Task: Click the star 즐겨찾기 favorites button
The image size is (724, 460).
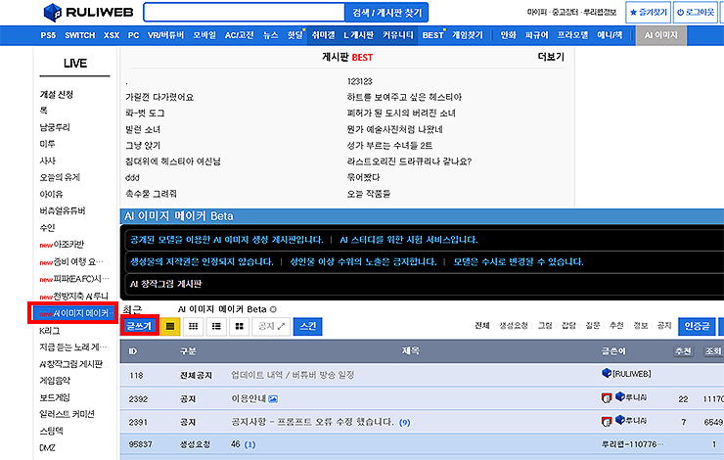Action: pos(649,13)
